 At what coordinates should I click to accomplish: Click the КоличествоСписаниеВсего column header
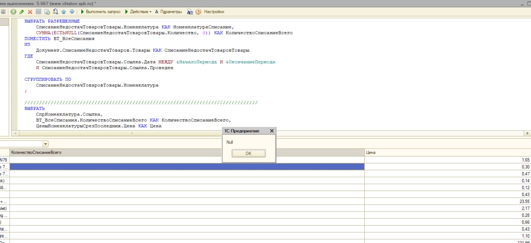37,153
